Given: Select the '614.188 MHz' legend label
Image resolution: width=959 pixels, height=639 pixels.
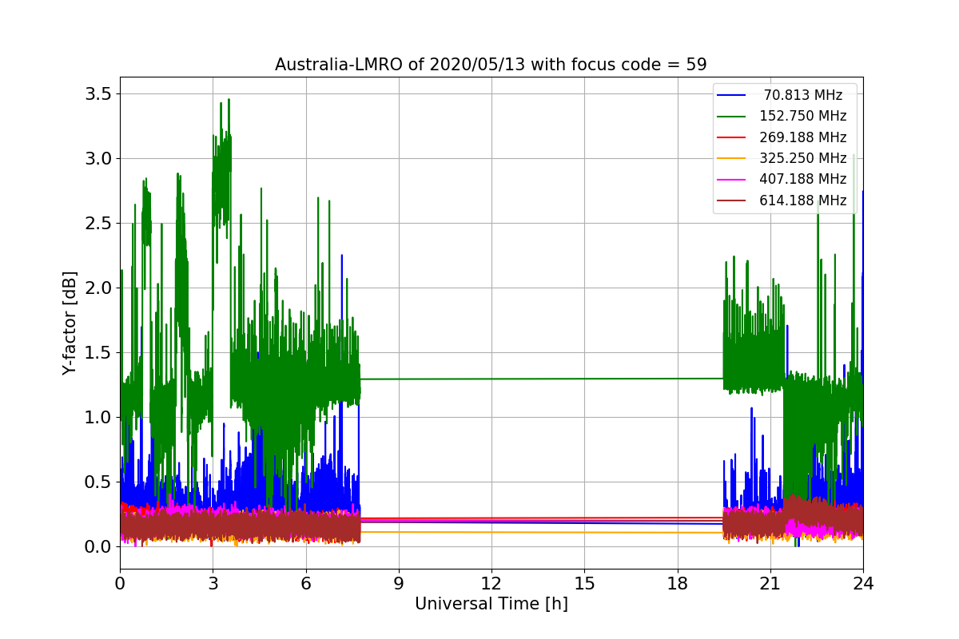Looking at the screenshot, I should click(x=803, y=200).
